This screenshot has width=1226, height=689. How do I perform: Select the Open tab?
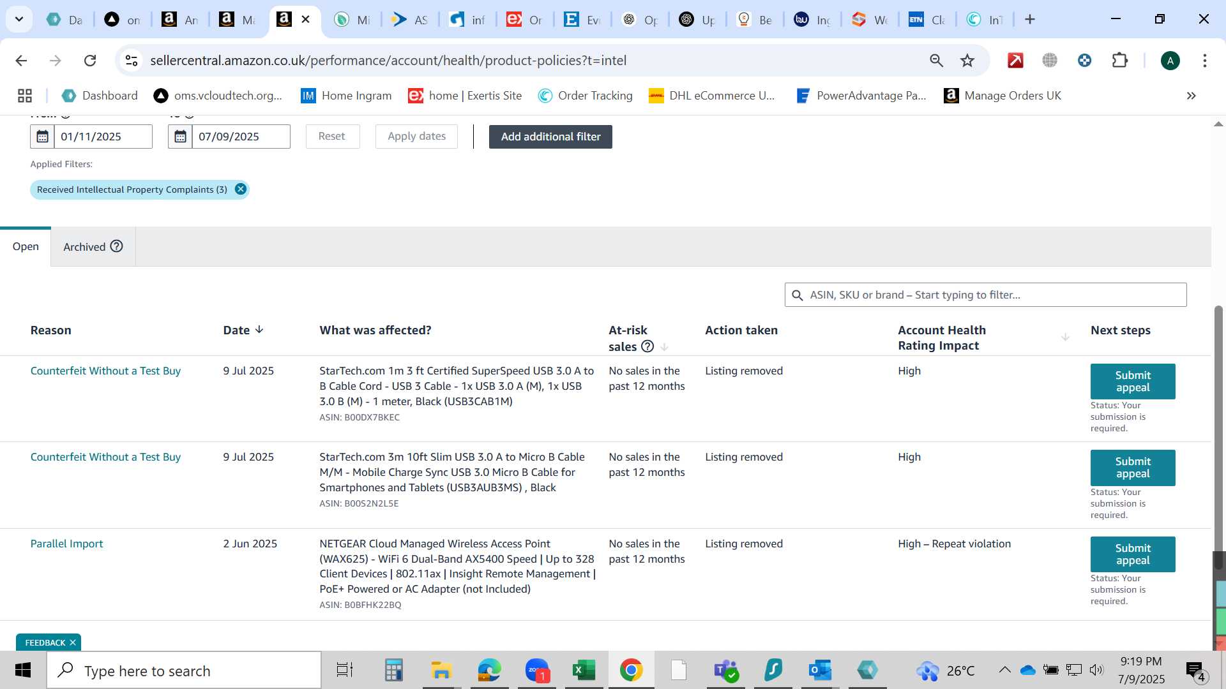point(26,246)
